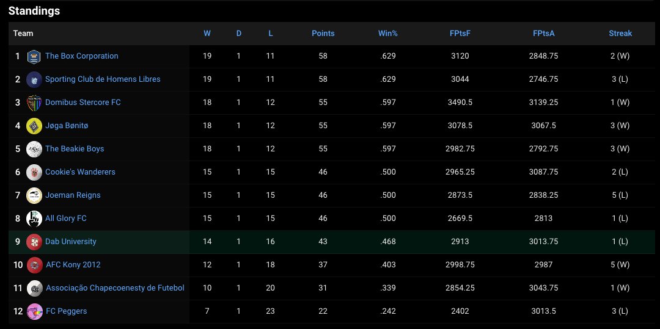Click FPtsA value 2848.75
The width and height of the screenshot is (660, 329).
pyautogui.click(x=543, y=56)
